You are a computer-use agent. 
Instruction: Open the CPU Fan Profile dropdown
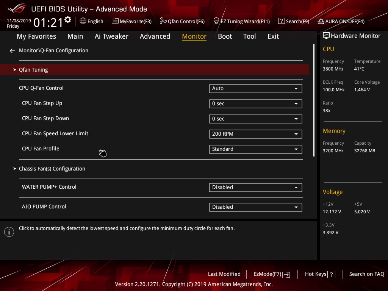[256, 149]
